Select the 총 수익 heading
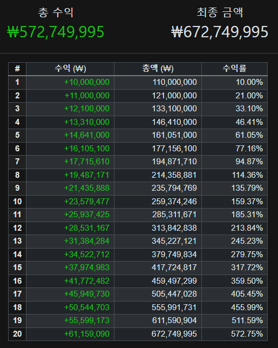 (x=56, y=12)
